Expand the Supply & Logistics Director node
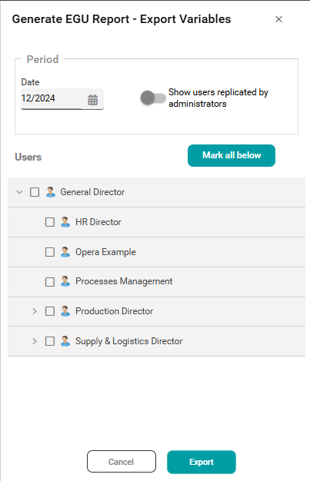The width and height of the screenshot is (310, 481). tap(35, 341)
